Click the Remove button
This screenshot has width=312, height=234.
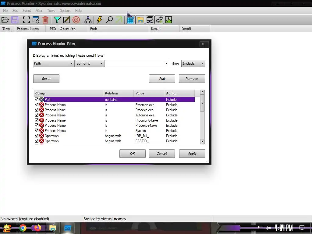click(192, 79)
